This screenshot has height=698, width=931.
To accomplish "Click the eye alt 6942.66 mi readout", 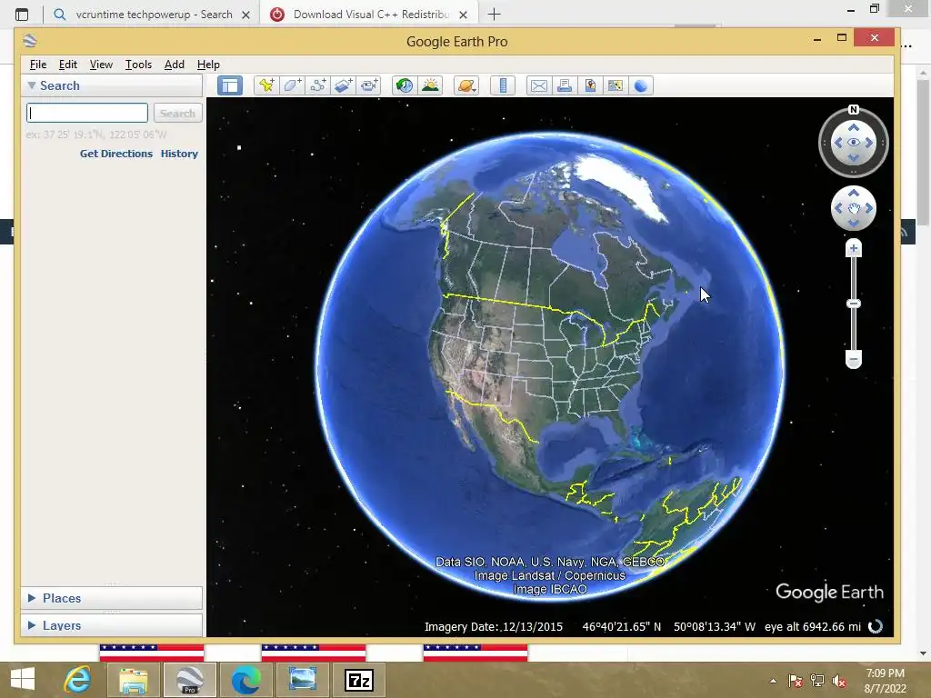I will pos(812,627).
